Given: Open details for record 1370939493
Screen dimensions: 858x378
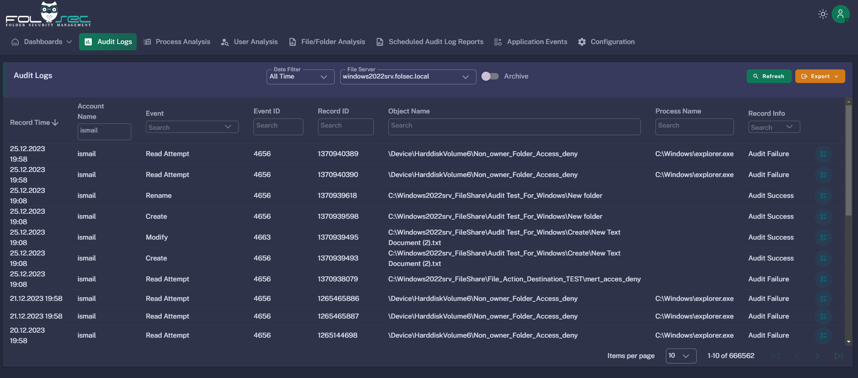Looking at the screenshot, I should (823, 259).
